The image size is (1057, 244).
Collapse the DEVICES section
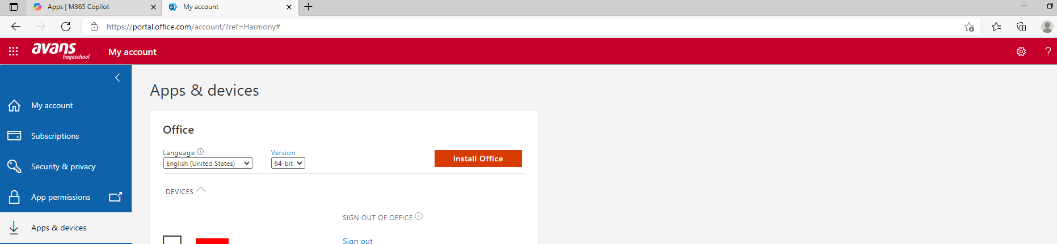[200, 190]
